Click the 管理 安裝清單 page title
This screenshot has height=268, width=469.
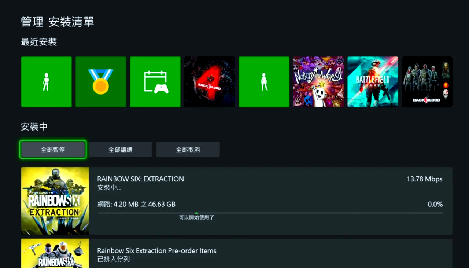pos(58,22)
